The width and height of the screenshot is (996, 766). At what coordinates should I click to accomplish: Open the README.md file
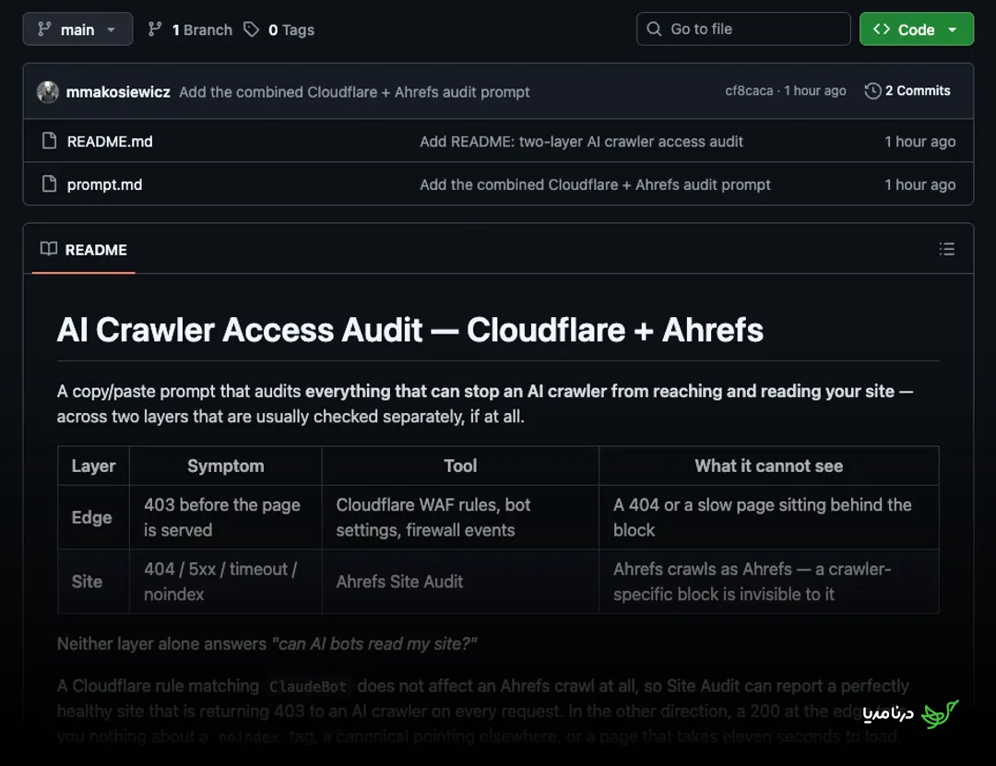[109, 142]
